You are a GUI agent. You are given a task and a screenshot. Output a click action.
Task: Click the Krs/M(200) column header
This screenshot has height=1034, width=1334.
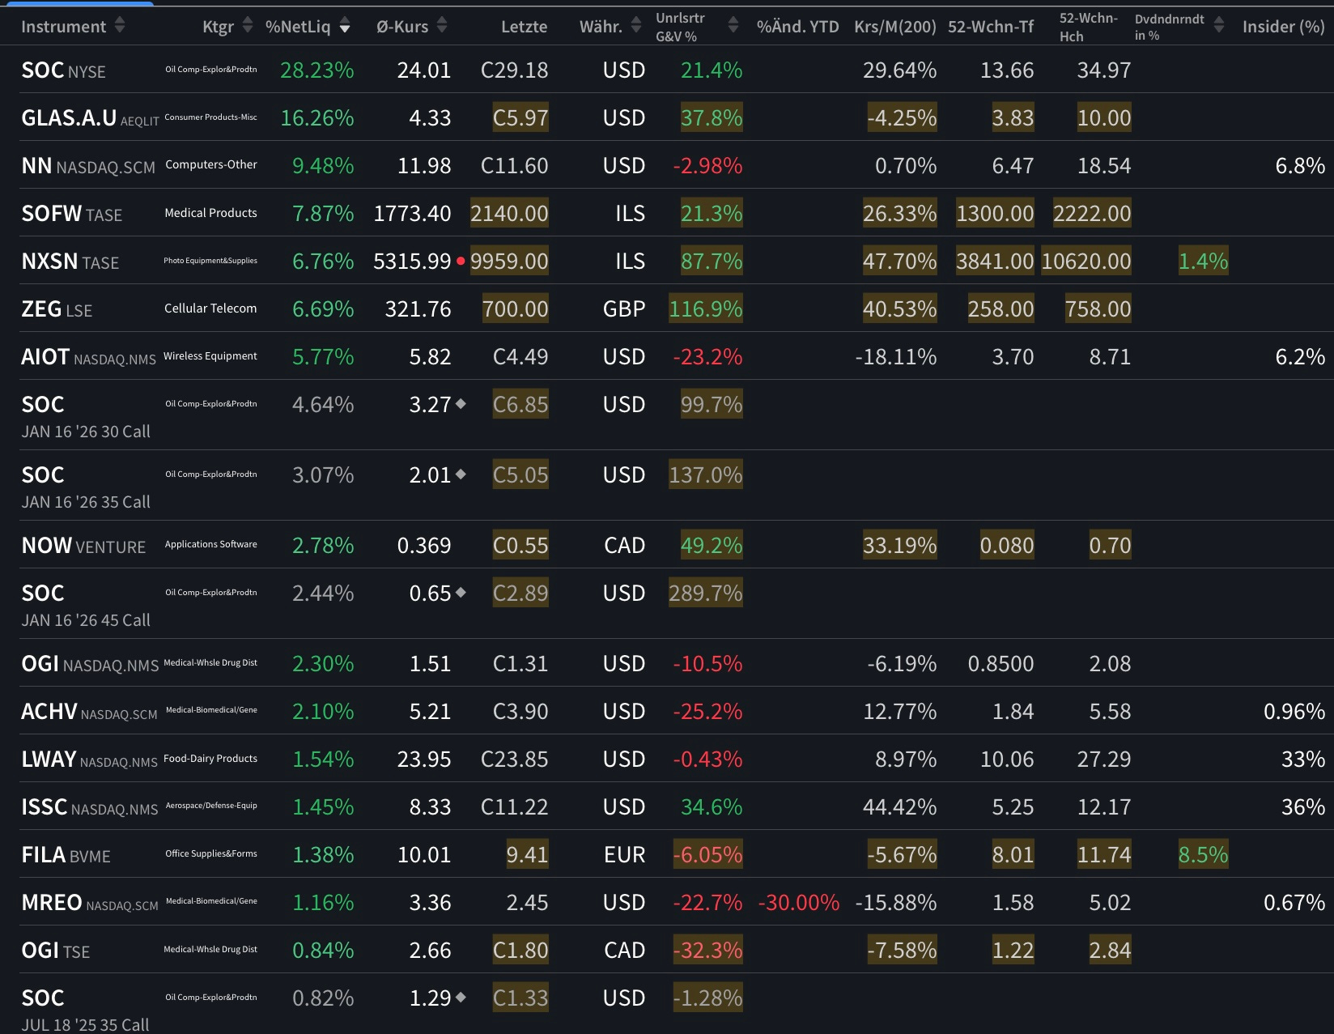895,27
